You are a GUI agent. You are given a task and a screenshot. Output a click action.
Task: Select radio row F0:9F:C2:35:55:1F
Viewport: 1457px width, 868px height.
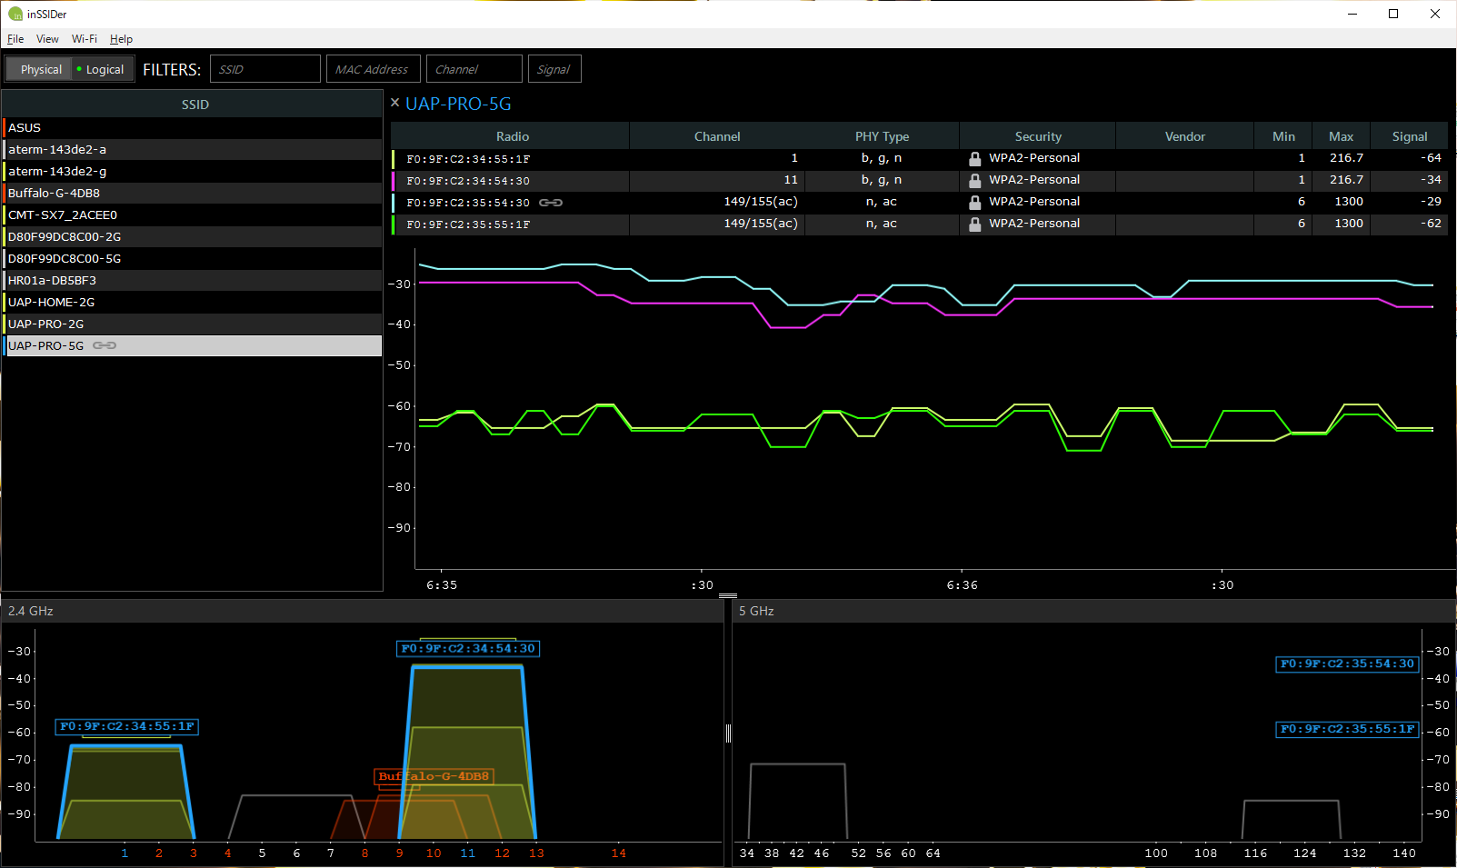[920, 224]
